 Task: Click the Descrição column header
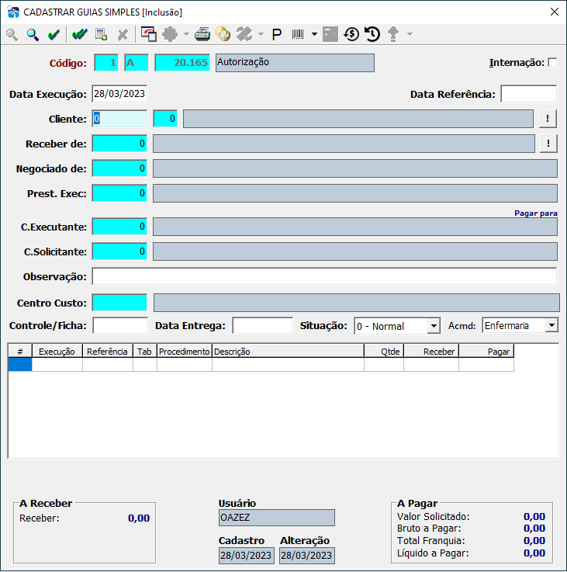(x=288, y=352)
